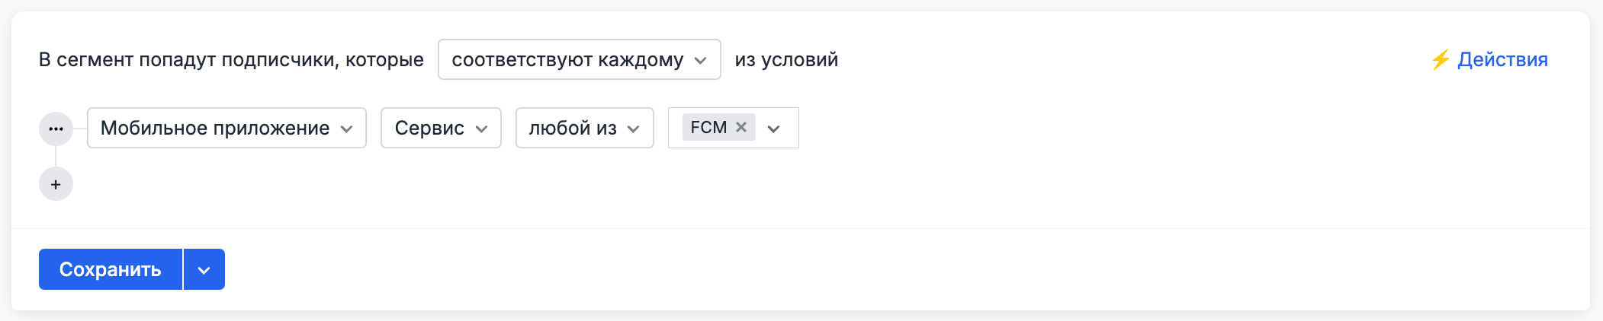1603x321 pixels.
Task: Open the "Сервис" field dropdown
Action: click(429, 128)
